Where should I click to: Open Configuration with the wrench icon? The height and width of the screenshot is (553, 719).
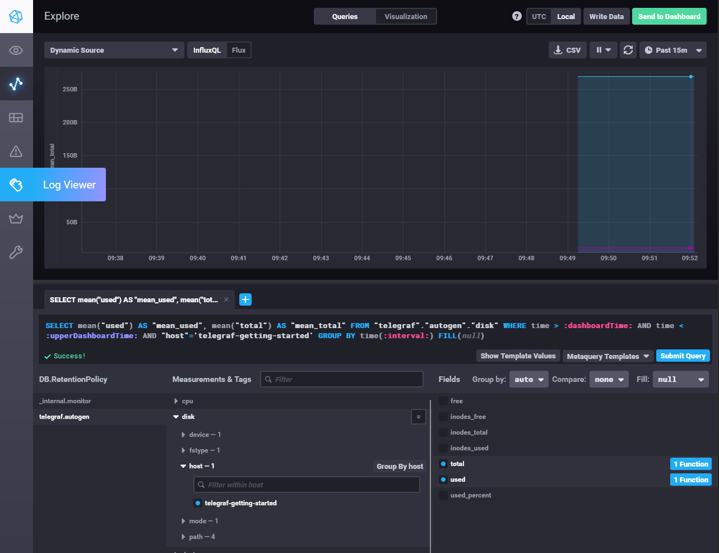pos(16,252)
